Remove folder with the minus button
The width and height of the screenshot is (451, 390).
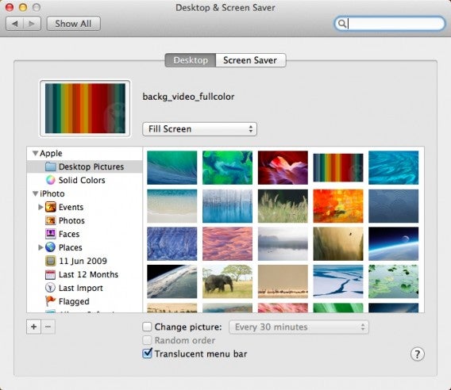pos(48,327)
